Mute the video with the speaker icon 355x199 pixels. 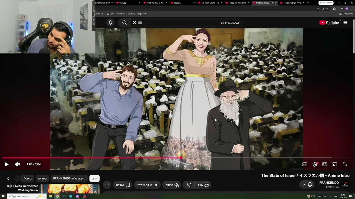(x=17, y=164)
